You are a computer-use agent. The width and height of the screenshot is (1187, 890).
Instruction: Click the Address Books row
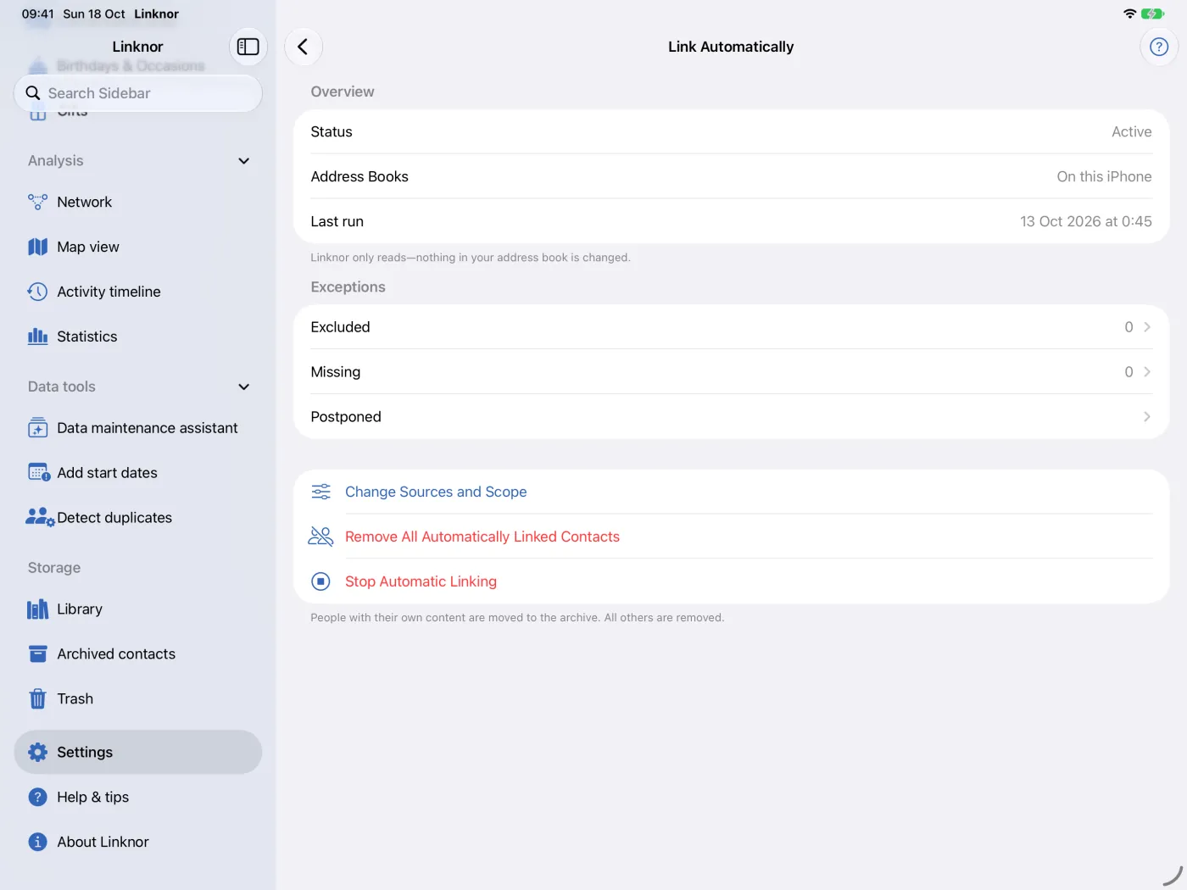coord(731,176)
